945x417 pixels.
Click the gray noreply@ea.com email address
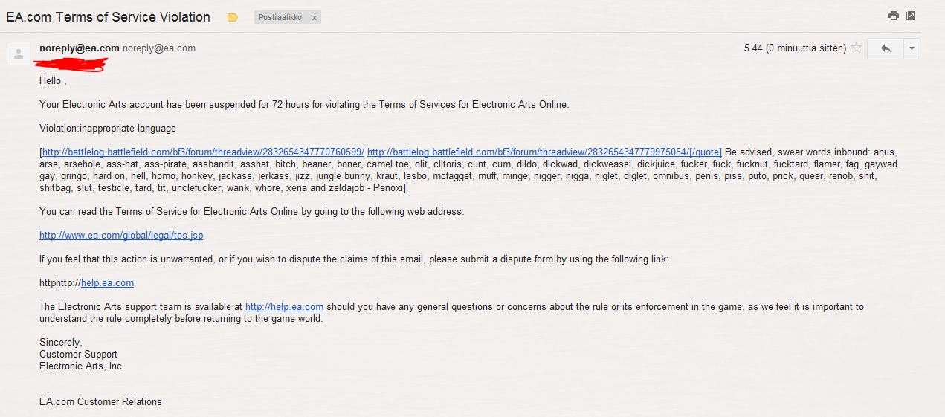[x=159, y=48]
